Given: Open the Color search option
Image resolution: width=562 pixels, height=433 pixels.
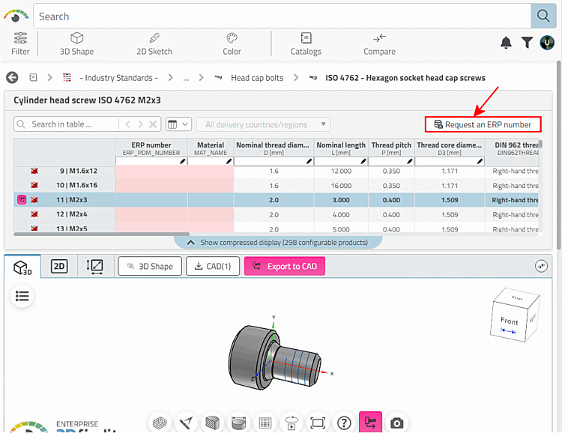Looking at the screenshot, I should pos(232,43).
